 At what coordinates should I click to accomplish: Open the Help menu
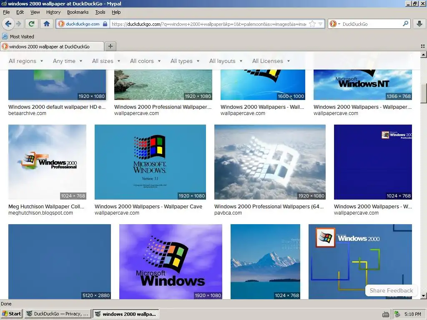point(116,12)
